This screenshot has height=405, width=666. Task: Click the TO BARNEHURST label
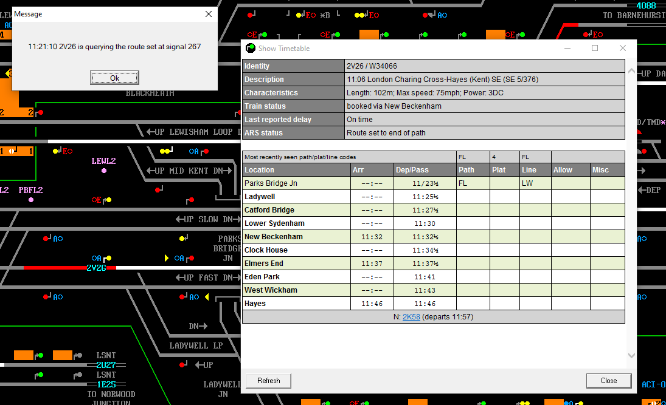click(634, 15)
